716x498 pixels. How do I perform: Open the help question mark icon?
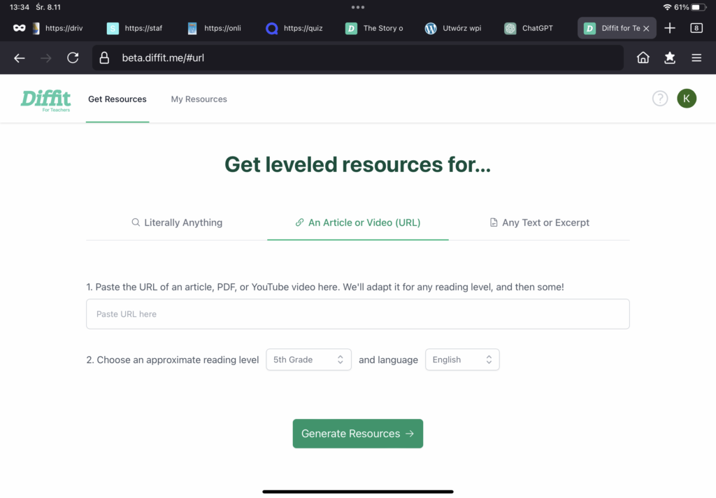[659, 99]
